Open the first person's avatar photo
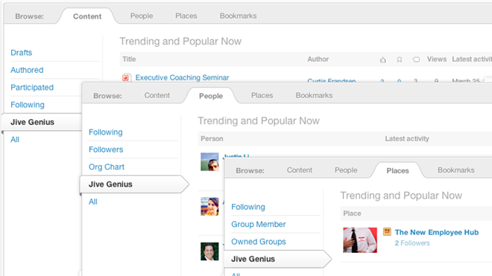Viewport: 492px width, 276px height. (209, 161)
